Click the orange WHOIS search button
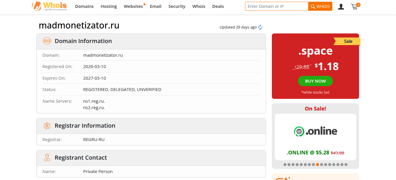This screenshot has width=396, height=180. (320, 6)
